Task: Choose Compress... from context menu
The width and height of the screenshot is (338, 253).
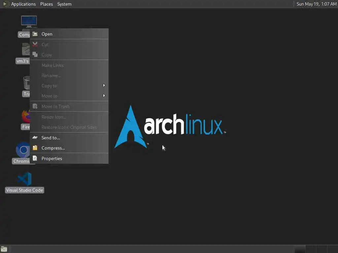Action: pos(69,148)
